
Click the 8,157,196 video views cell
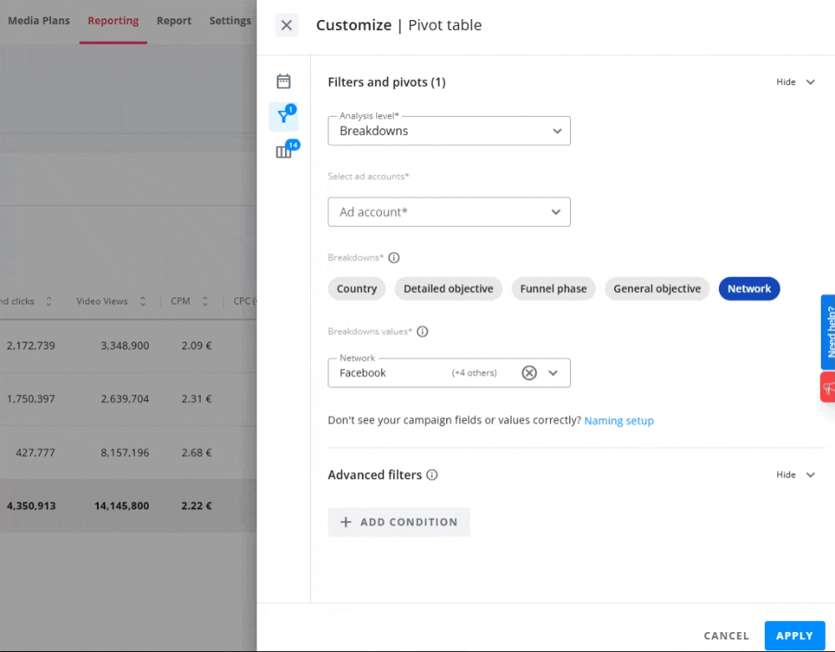point(125,452)
